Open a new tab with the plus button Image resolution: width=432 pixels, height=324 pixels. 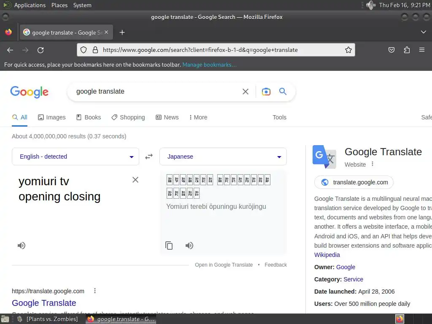pyautogui.click(x=122, y=32)
